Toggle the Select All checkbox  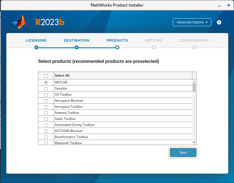coord(46,76)
